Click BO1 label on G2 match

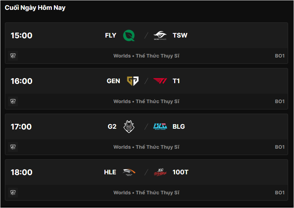(x=280, y=147)
